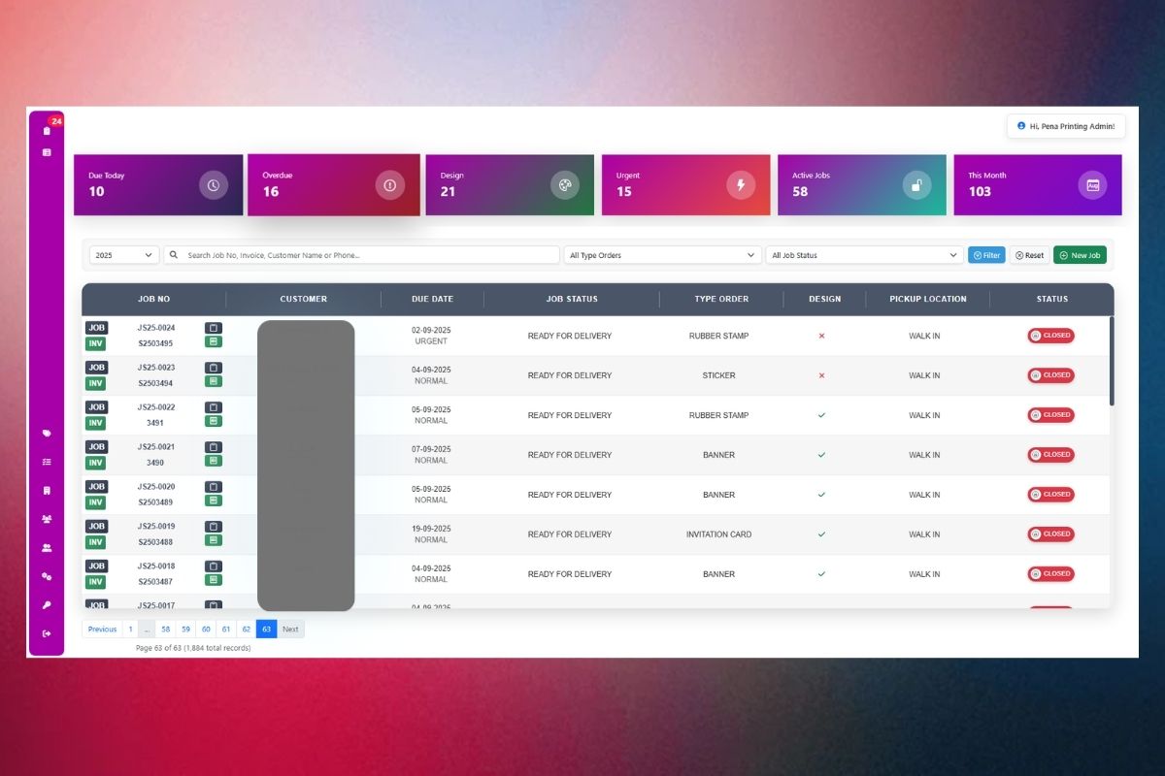The image size is (1165, 776).
Task: Go to page 1 in pagination
Action: pyautogui.click(x=130, y=630)
